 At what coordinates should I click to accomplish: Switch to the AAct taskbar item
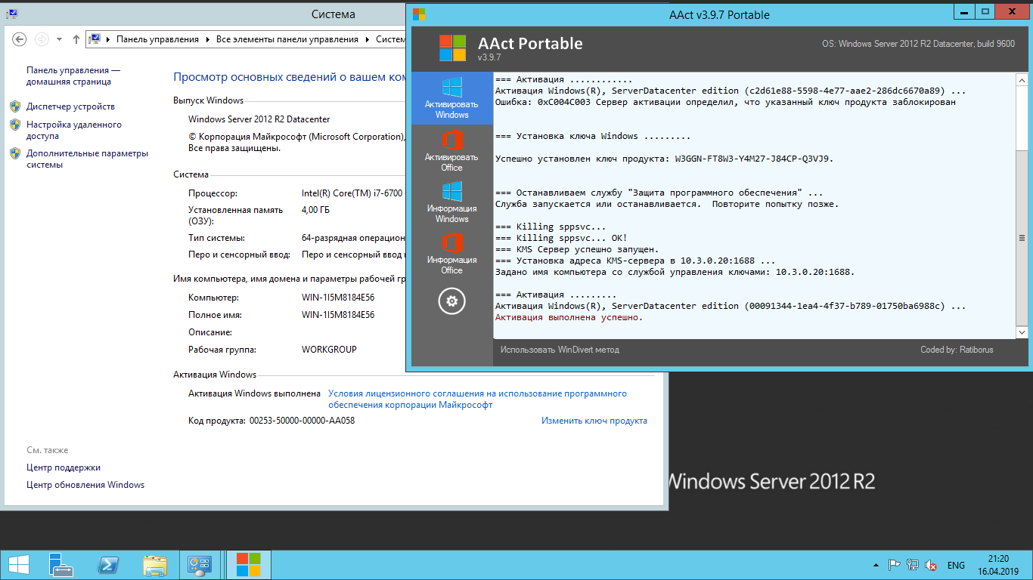(x=248, y=565)
